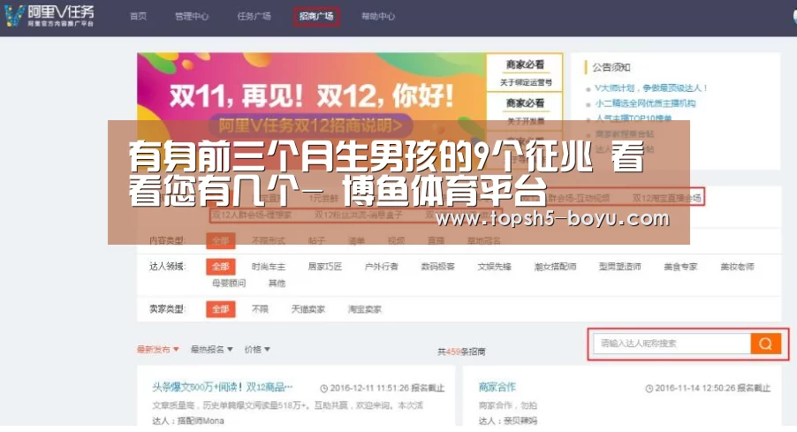797x432 pixels.
Task: Filter 卖家类型 by 天猫卖家
Action: coord(308,309)
